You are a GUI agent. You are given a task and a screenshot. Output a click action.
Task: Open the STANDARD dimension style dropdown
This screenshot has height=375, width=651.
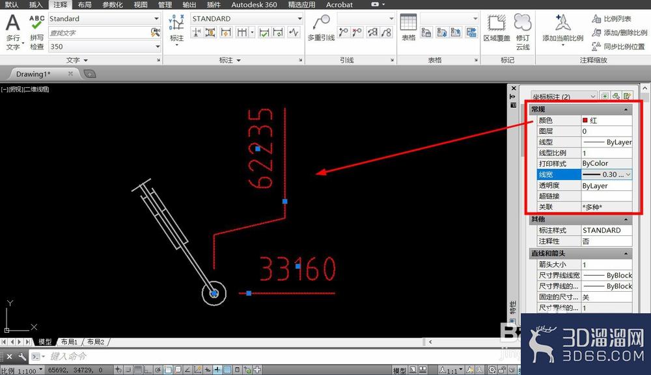[x=299, y=19]
